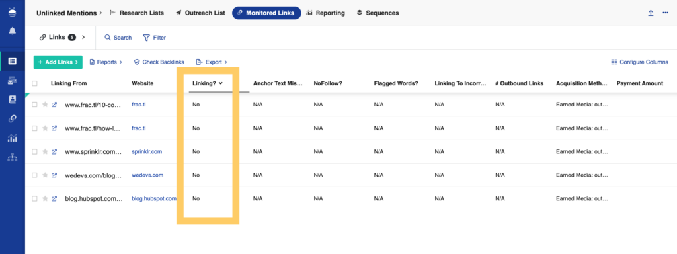The height and width of the screenshot is (254, 677).
Task: Check the box for frac.tl/how-l row
Action: coord(34,128)
